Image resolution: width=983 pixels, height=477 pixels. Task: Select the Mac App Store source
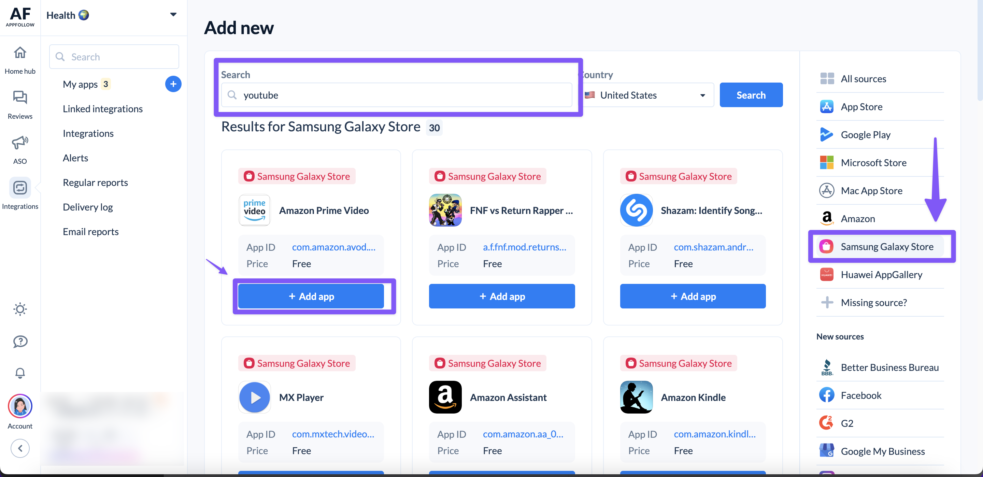pos(880,190)
